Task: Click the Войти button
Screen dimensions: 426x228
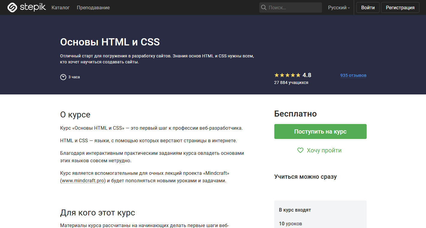Action: coord(368,7)
